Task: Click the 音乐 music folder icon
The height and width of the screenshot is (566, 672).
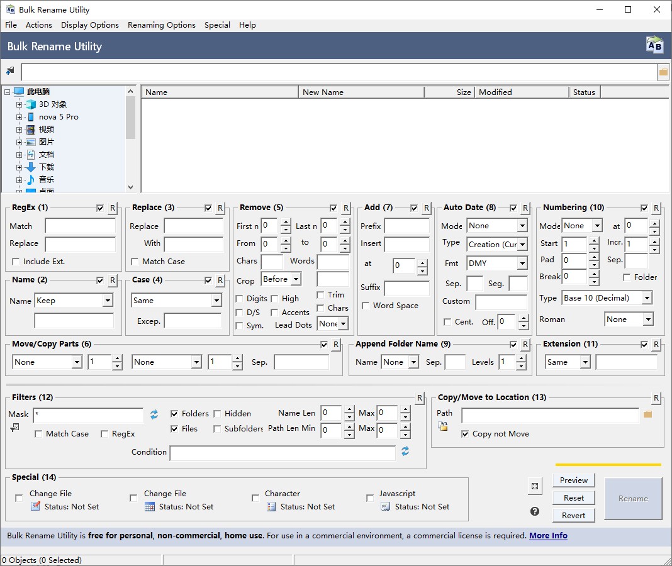Action: pos(31,179)
